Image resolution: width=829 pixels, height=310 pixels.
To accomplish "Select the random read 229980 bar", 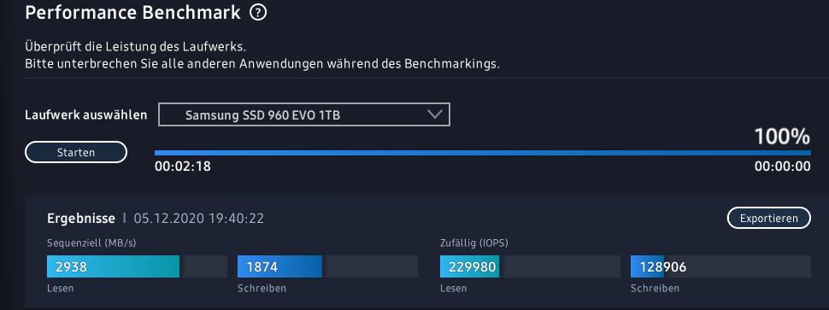I will click(530, 266).
